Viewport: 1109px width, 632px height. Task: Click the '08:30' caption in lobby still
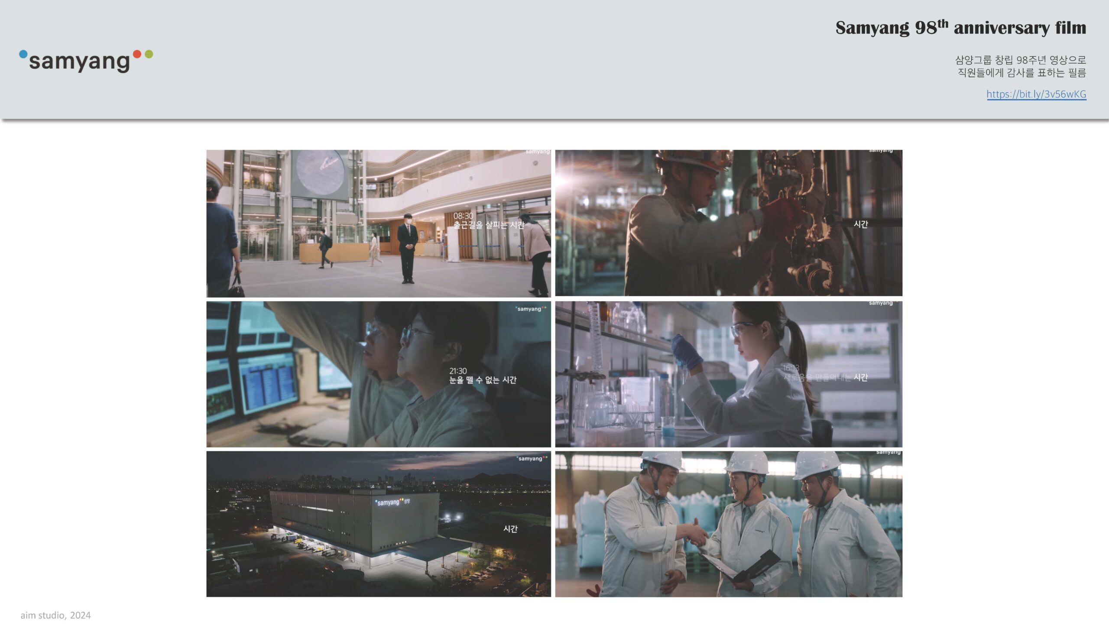point(463,216)
